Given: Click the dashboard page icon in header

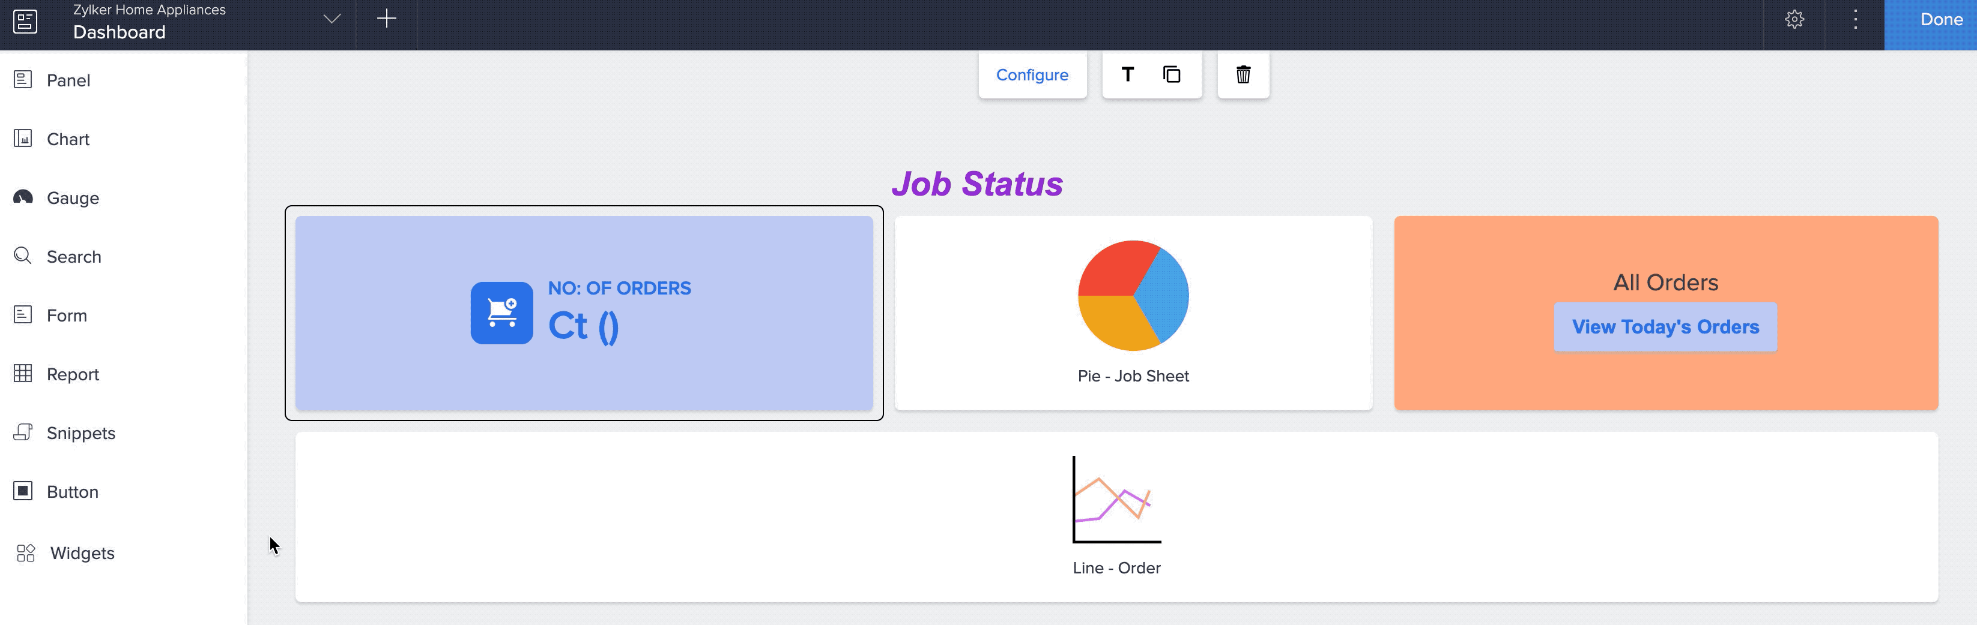Looking at the screenshot, I should coord(25,21).
